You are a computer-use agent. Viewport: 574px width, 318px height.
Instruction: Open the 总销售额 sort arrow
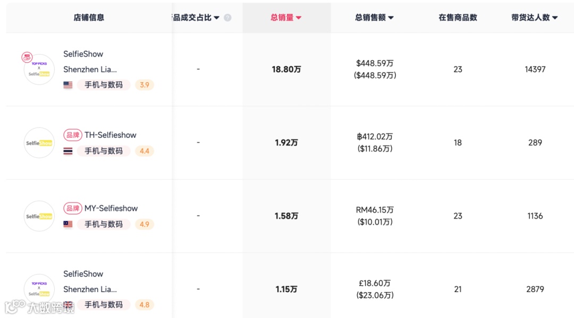(x=391, y=17)
